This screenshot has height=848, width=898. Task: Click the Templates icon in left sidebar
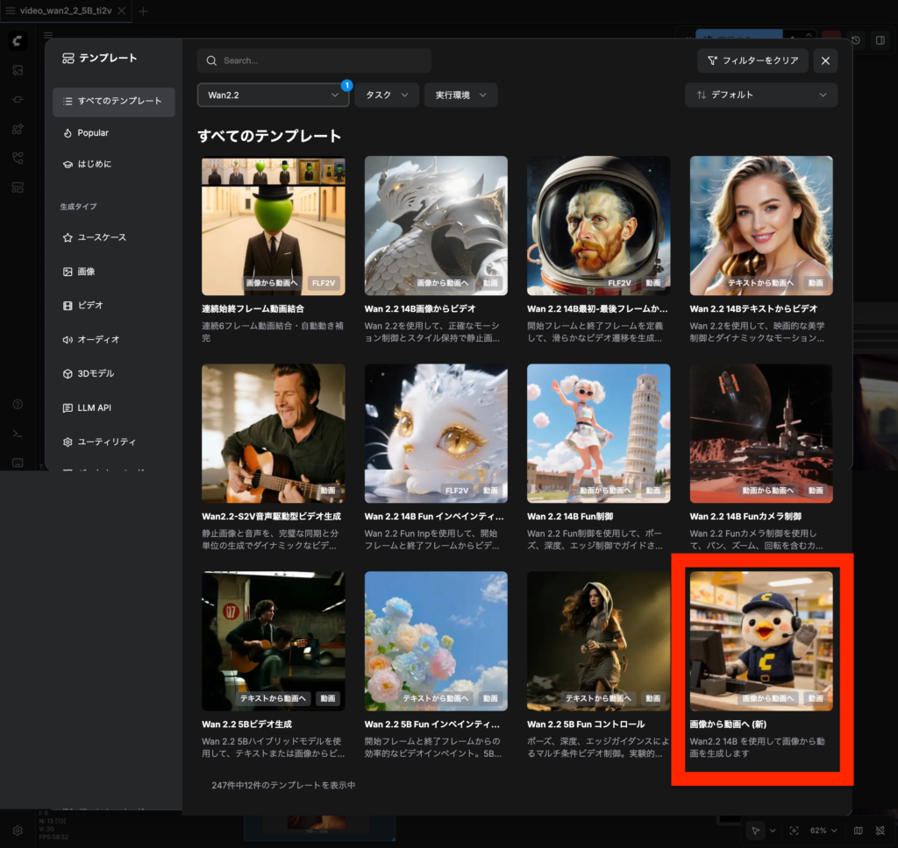coord(18,187)
